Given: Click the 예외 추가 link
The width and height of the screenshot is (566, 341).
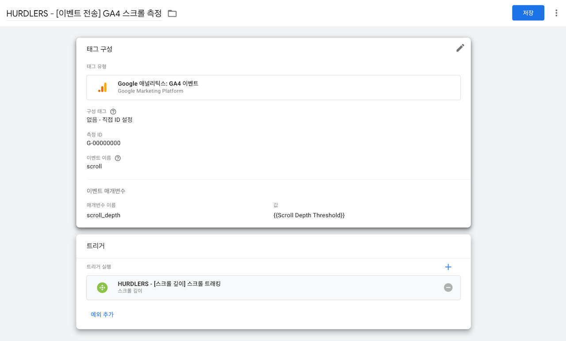Looking at the screenshot, I should pyautogui.click(x=102, y=314).
